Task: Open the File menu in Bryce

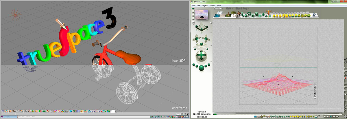Action: pos(193,6)
